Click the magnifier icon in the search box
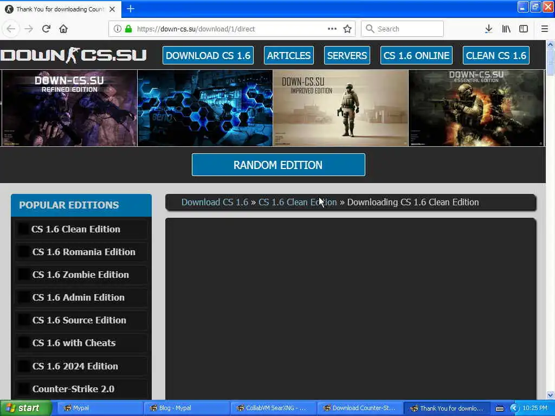The height and width of the screenshot is (416, 555). click(370, 29)
